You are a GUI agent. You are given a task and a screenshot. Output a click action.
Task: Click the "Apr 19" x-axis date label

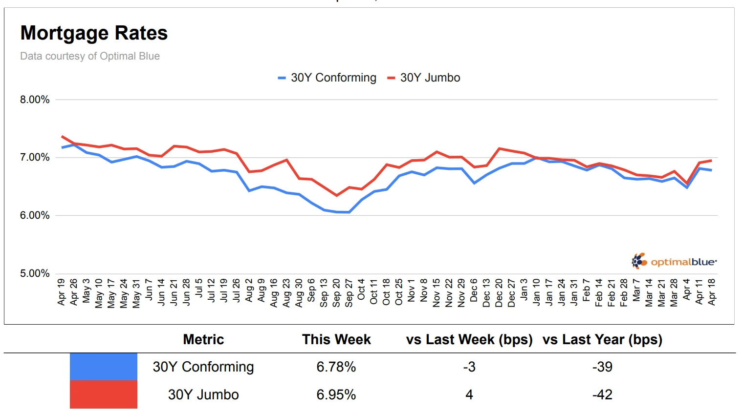(61, 292)
